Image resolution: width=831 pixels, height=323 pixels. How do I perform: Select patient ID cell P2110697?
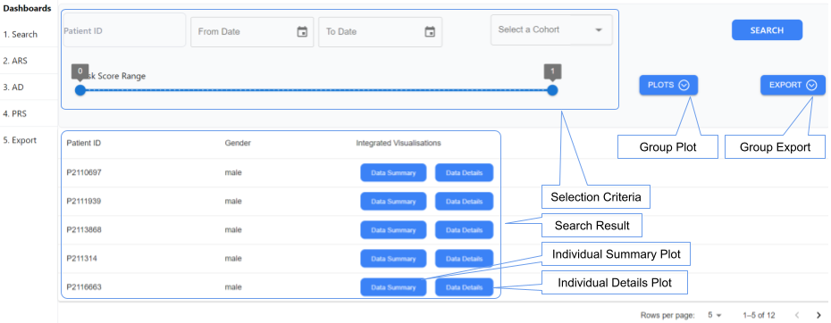tap(84, 172)
